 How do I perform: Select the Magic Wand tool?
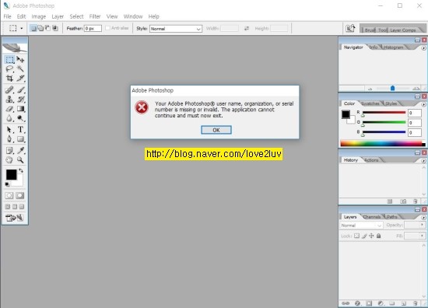[x=20, y=68]
